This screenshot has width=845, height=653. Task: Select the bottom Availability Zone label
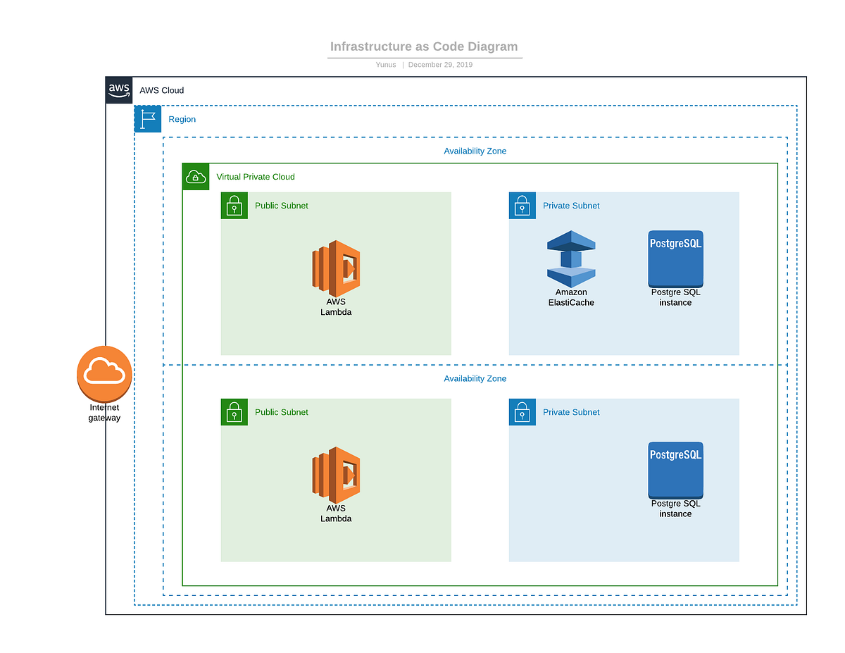point(475,378)
